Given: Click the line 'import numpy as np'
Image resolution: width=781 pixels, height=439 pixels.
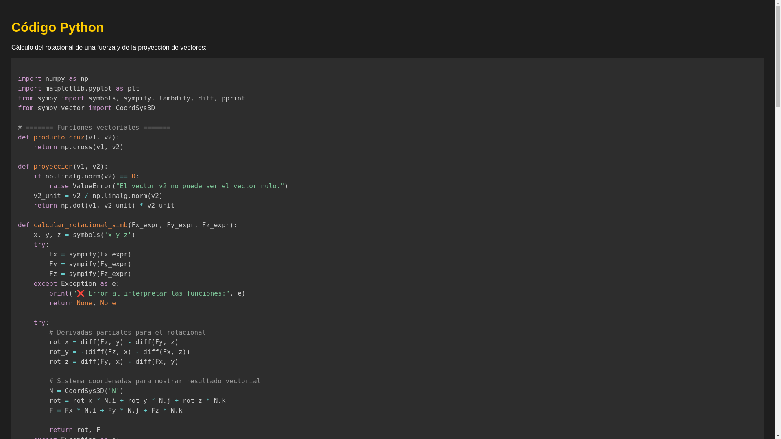Looking at the screenshot, I should click(x=53, y=78).
